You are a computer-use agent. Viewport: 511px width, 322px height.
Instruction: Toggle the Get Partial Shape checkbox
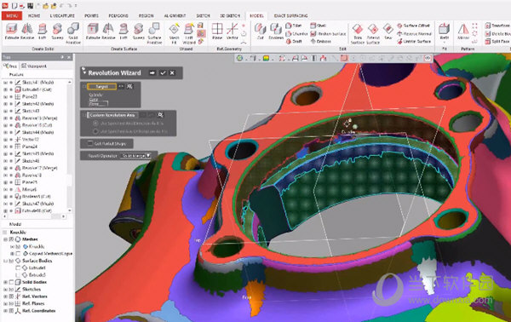pyautogui.click(x=90, y=143)
